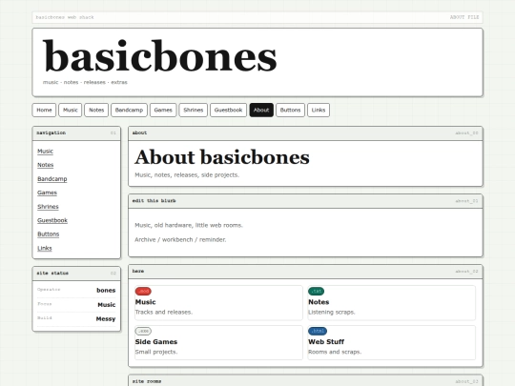Open the Web Stuff card

click(392, 342)
